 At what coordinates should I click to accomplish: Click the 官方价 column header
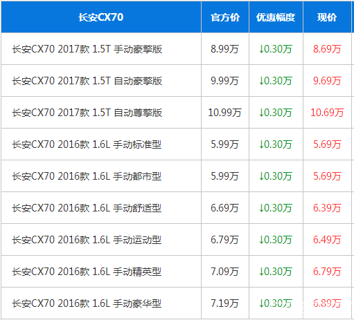tap(225, 17)
